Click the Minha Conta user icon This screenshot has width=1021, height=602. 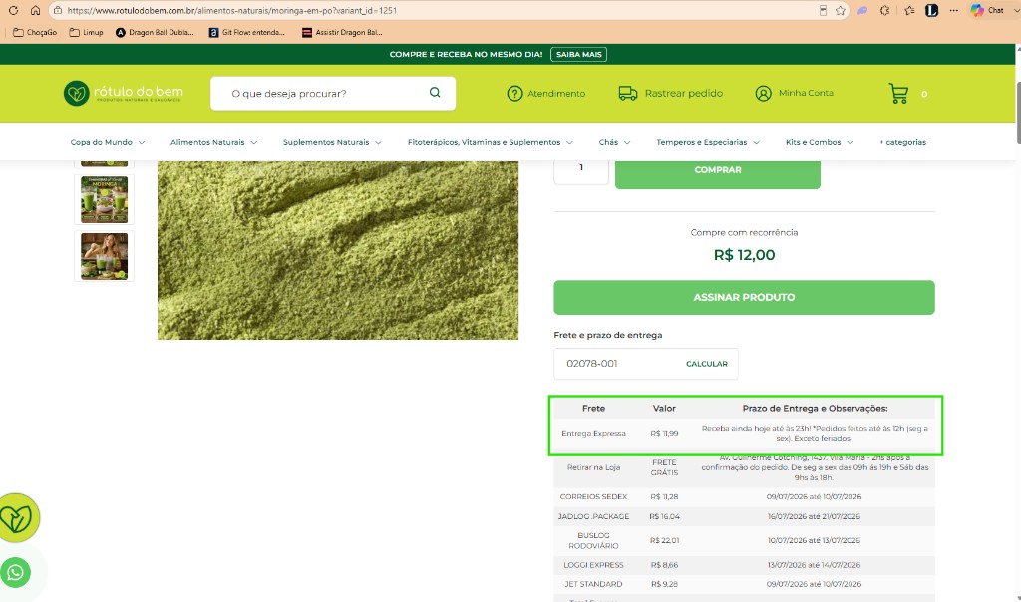[763, 93]
